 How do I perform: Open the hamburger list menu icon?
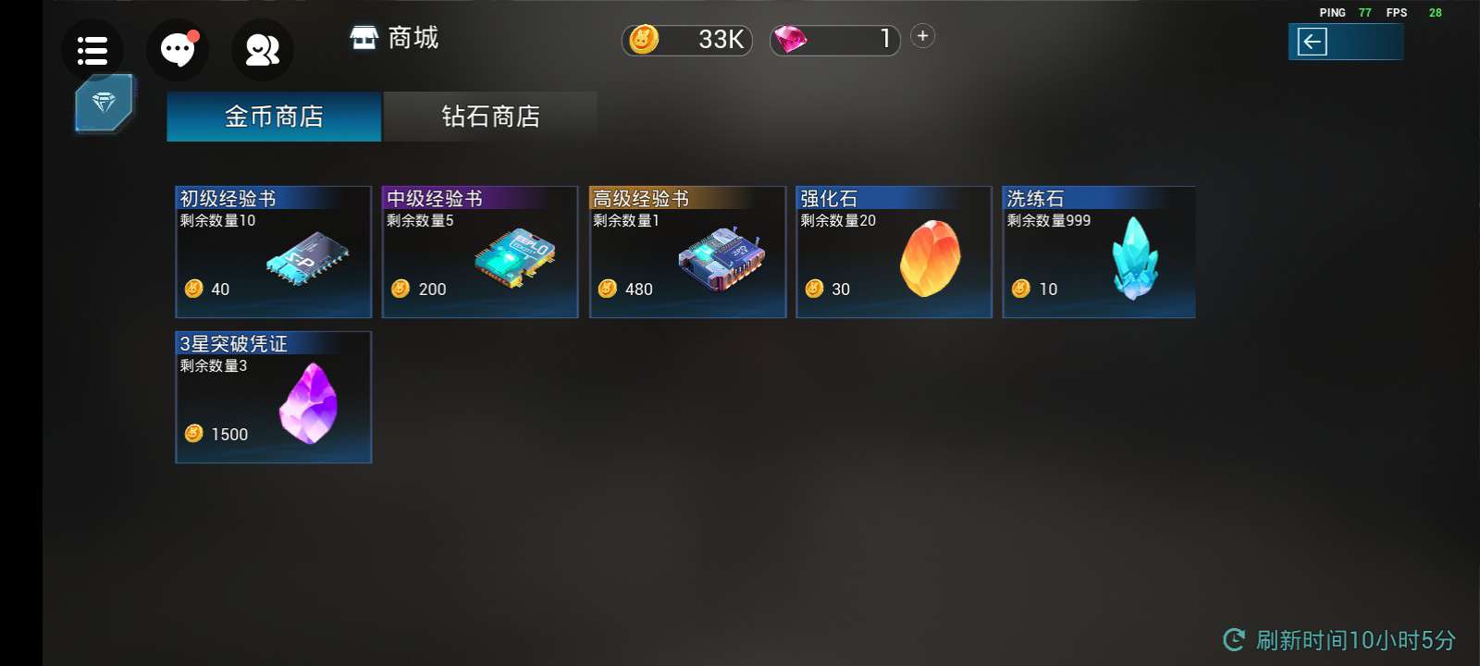(x=92, y=50)
